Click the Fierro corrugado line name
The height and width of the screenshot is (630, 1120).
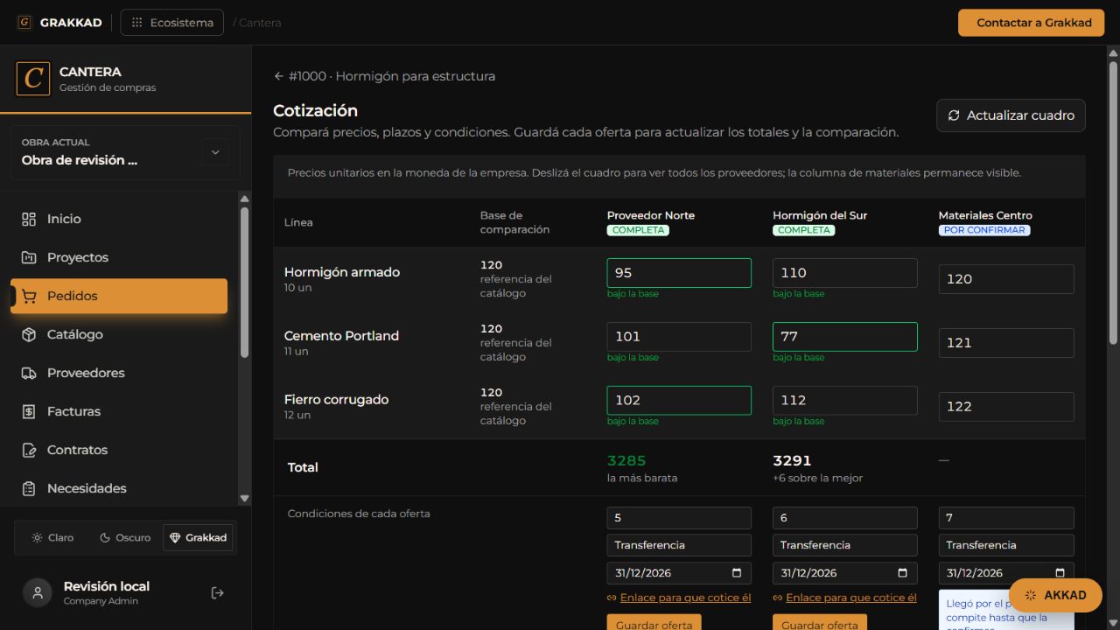336,399
